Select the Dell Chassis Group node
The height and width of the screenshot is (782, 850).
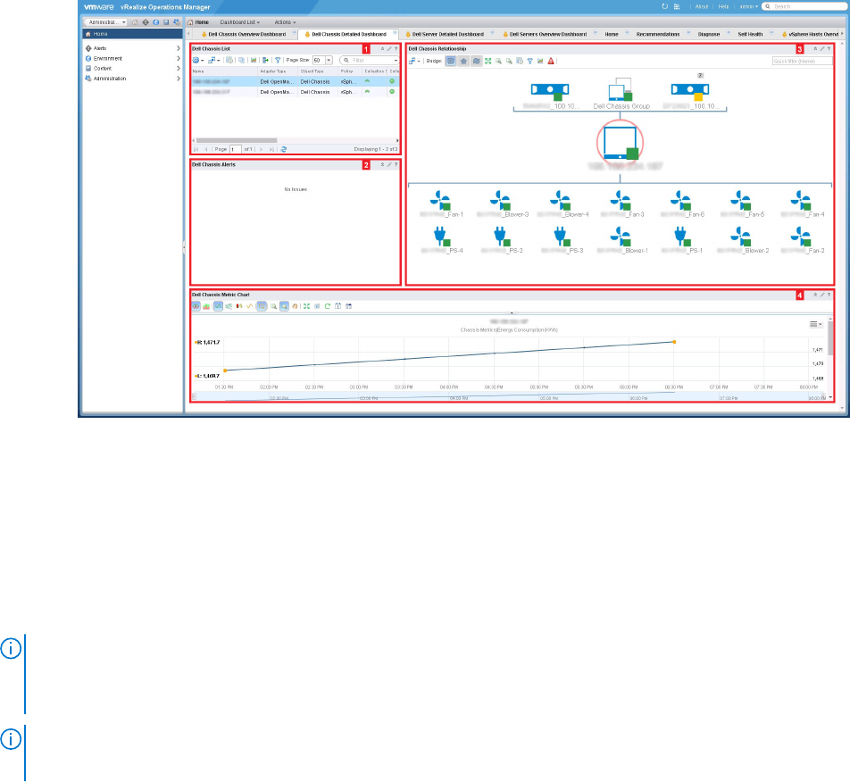pos(621,94)
